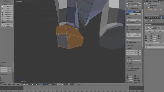Viewport: 164px width, 92px height.
Task: Add a UV Sphere mesh
Action: pyautogui.click(x=7, y=12)
